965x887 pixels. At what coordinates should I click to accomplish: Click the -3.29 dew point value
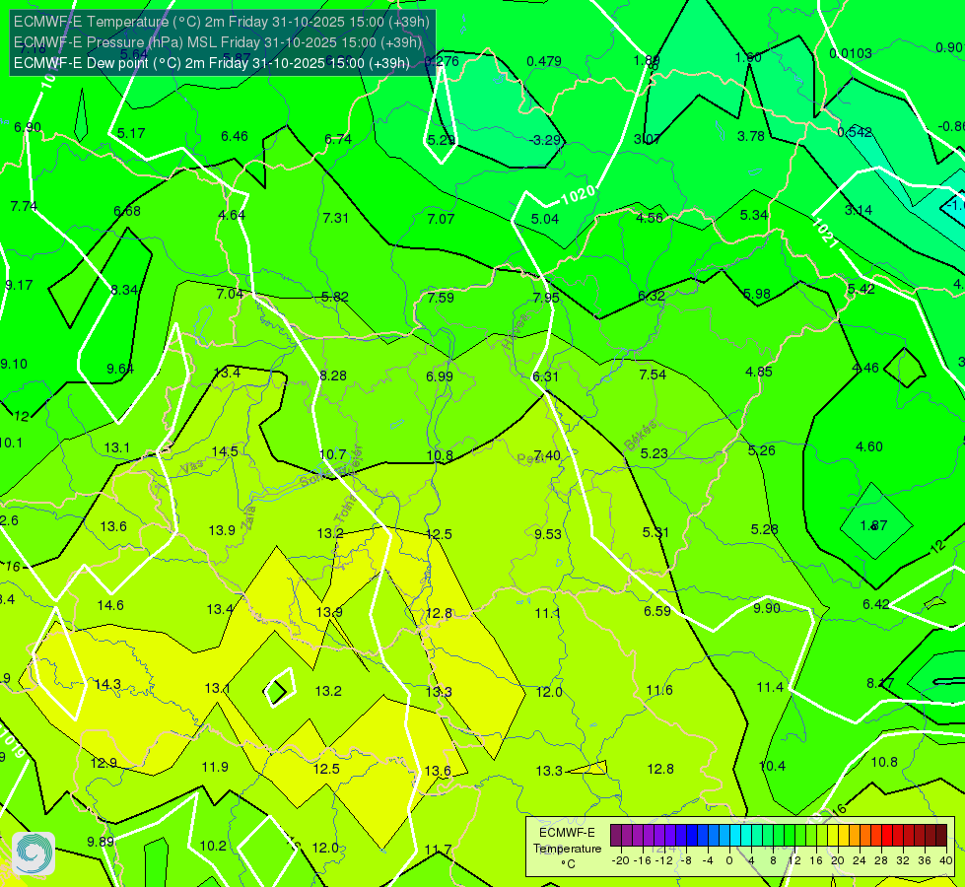(545, 140)
